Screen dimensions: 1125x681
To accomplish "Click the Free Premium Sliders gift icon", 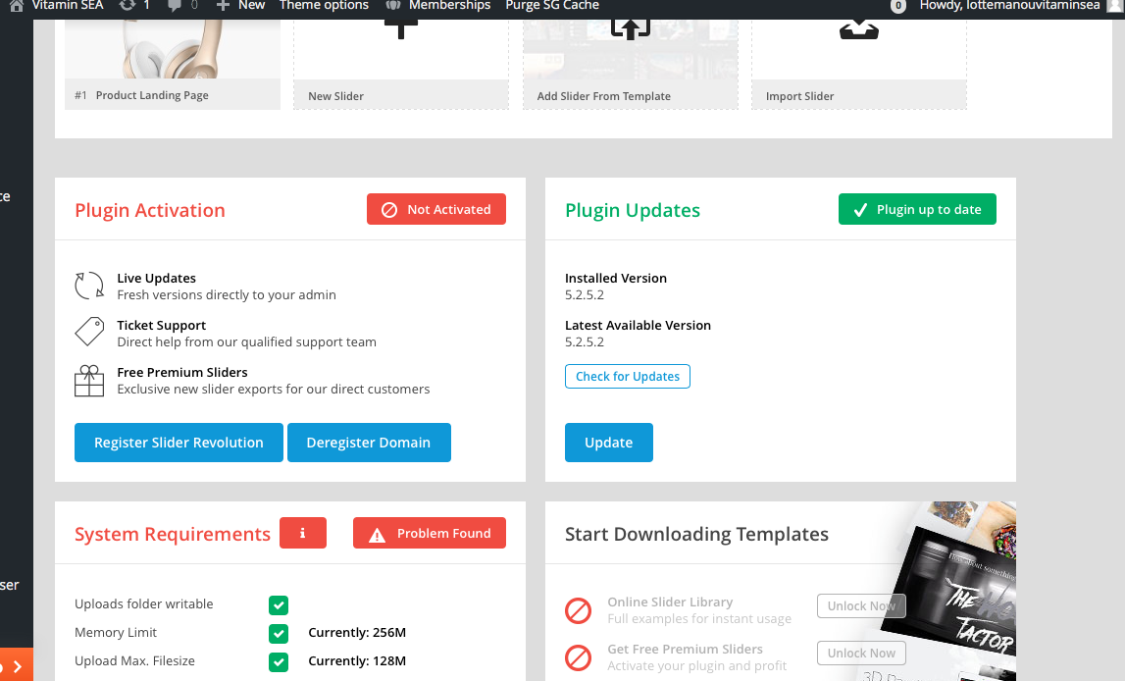I will [x=89, y=381].
